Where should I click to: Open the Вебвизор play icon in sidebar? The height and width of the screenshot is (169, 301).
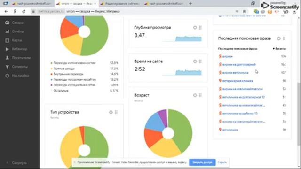8,49
